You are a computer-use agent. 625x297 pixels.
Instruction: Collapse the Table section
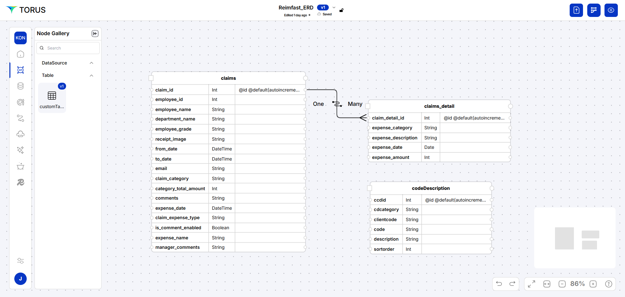pyautogui.click(x=91, y=76)
